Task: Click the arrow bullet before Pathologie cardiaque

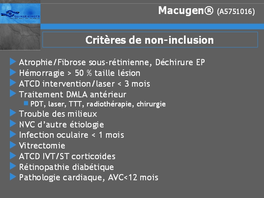Action: (x=13, y=177)
